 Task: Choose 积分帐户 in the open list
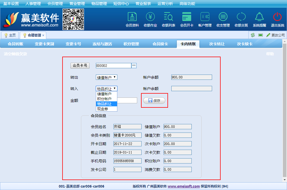coord(104,99)
